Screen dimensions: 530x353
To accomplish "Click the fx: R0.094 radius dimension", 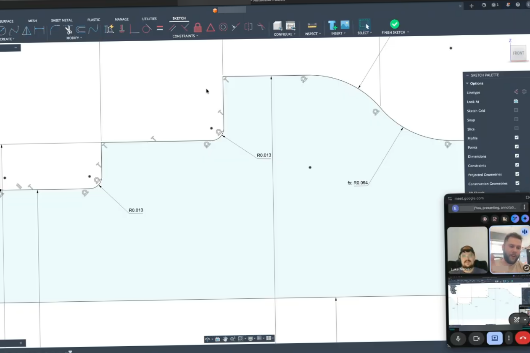I will point(358,183).
